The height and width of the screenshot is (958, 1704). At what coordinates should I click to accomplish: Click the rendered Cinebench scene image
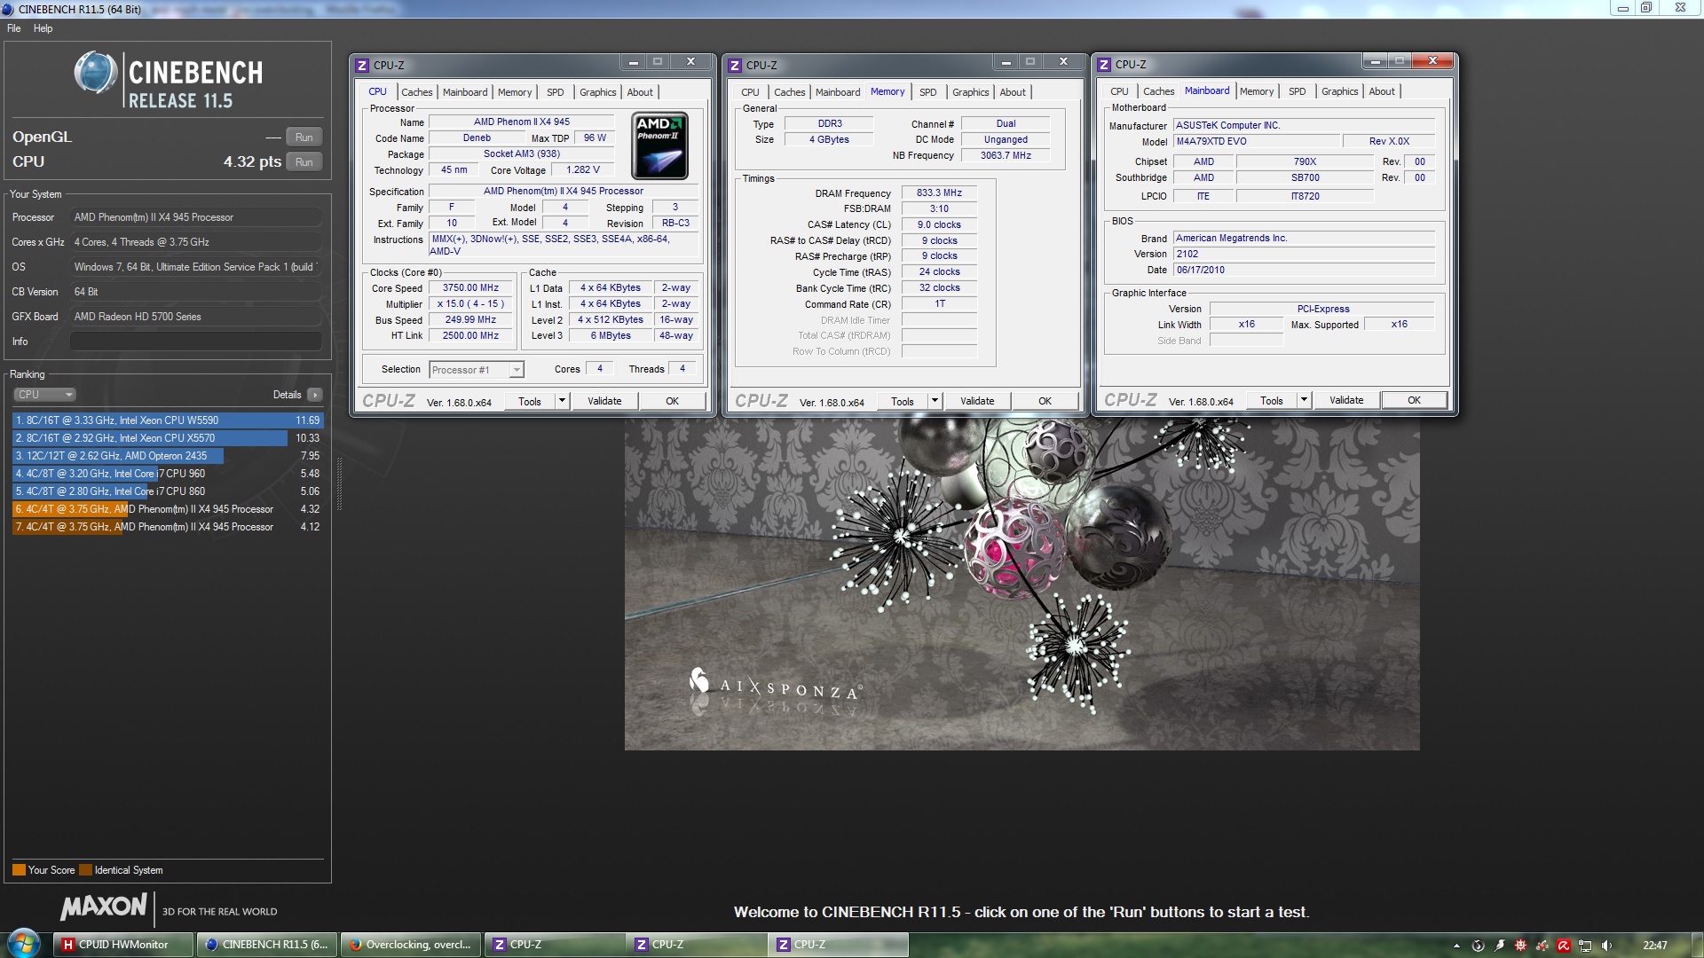1022,585
